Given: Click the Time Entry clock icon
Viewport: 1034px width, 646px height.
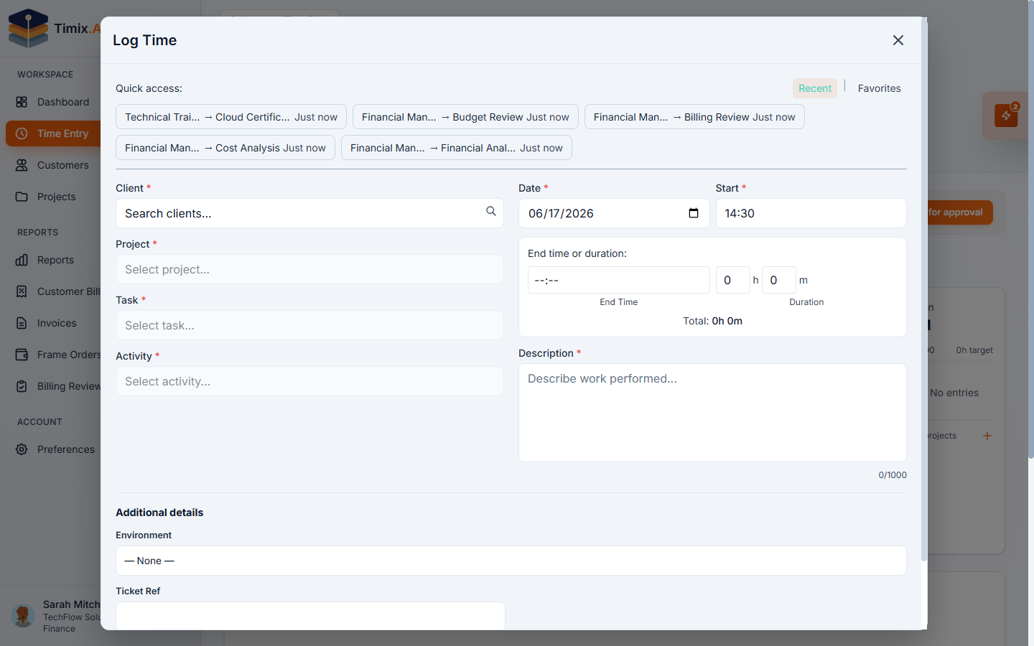Looking at the screenshot, I should pos(22,134).
